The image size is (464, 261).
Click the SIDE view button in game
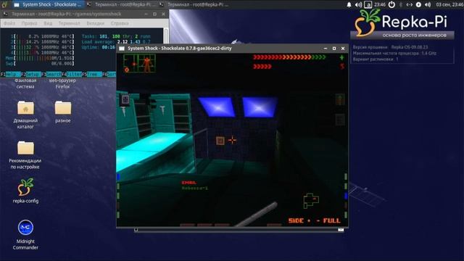tap(296, 220)
